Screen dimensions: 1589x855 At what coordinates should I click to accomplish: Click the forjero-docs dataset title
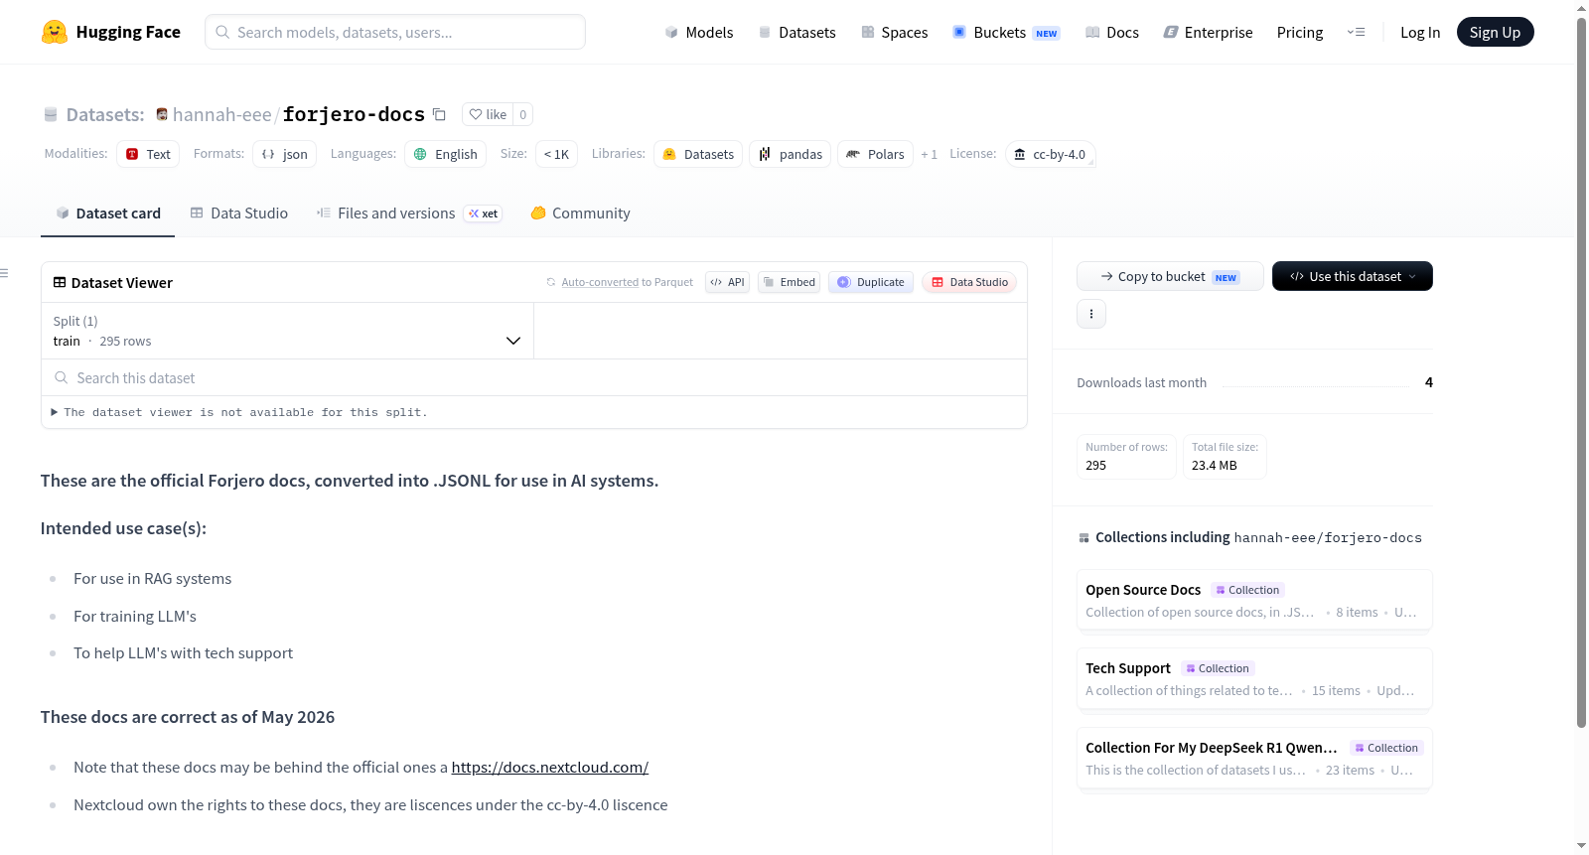tap(354, 114)
